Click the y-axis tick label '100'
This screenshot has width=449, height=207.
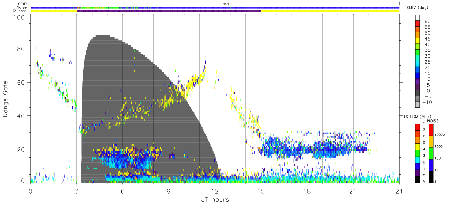(19, 17)
